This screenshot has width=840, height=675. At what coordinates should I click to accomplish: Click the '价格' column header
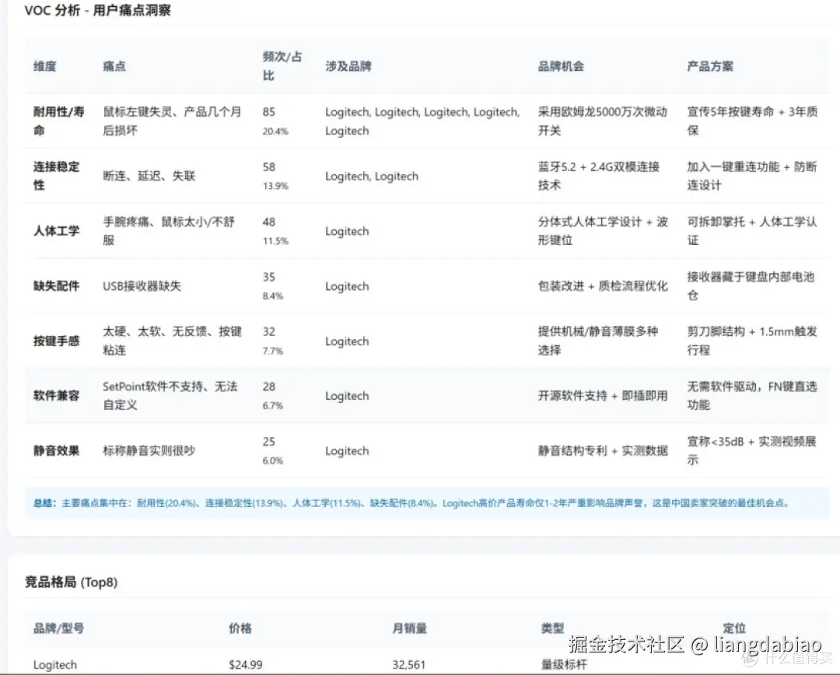coord(240,628)
